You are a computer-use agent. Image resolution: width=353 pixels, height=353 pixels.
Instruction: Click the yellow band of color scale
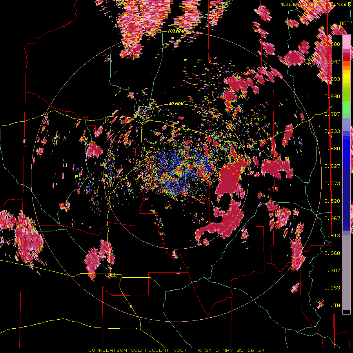pos(346,77)
